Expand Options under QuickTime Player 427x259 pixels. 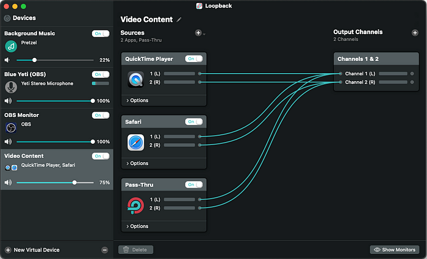[137, 101]
